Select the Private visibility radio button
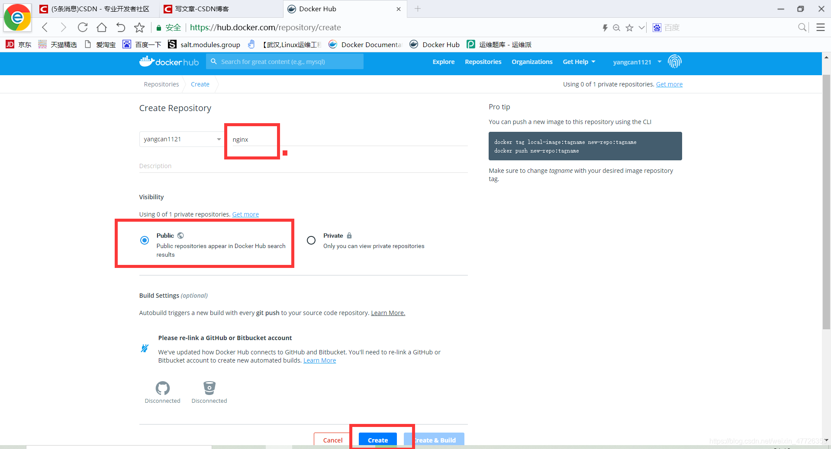Screen dimensions: 831x449 click(311, 240)
